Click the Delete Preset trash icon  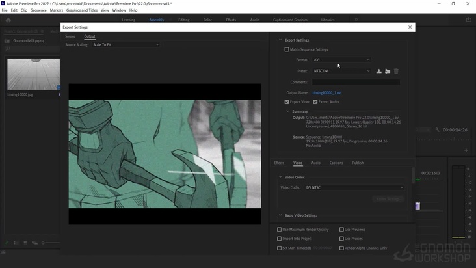[396, 71]
